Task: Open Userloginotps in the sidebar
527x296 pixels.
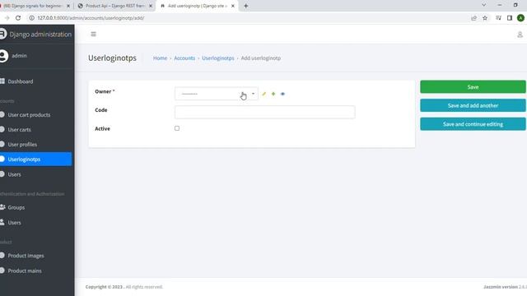Action: point(35,159)
